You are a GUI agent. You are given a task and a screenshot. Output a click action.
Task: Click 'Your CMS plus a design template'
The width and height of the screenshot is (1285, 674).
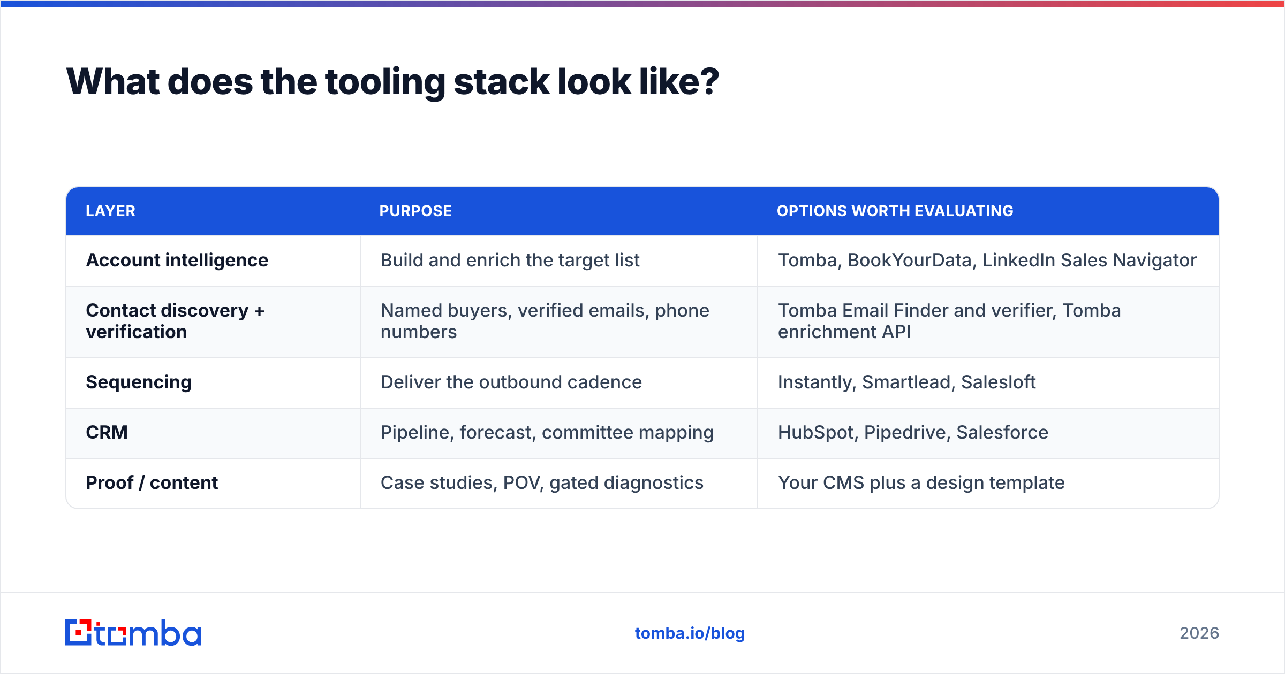point(921,482)
